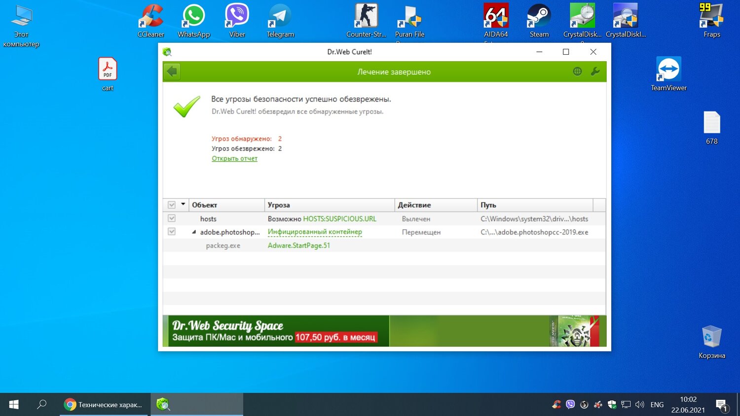Screen dimensions: 740x416
Task: Open the Открыть отчет report link
Action: click(234, 158)
